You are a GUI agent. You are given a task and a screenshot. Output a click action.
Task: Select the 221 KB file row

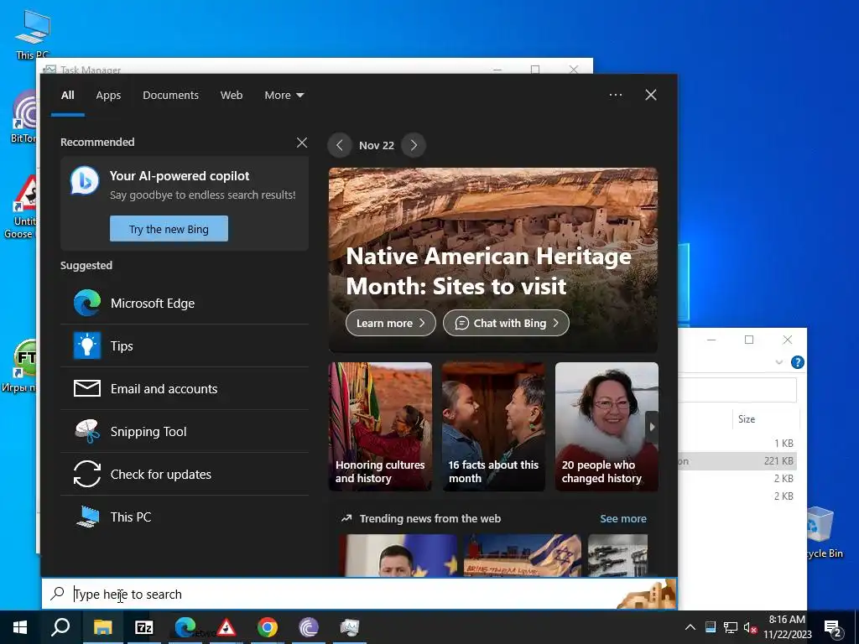(737, 461)
